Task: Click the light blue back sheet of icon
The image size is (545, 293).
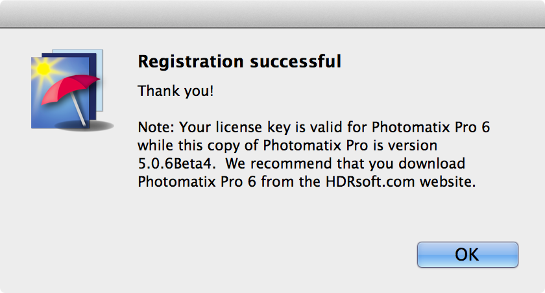Action: click(99, 80)
